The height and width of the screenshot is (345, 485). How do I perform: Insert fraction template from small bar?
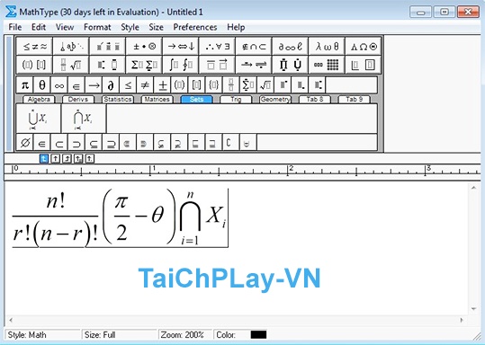230,85
